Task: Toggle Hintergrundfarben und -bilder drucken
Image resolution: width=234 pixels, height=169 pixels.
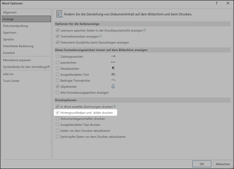Action: click(x=58, y=113)
